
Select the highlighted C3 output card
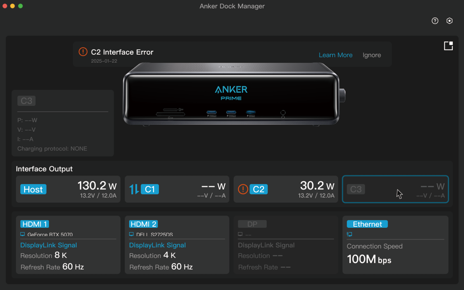(x=395, y=189)
